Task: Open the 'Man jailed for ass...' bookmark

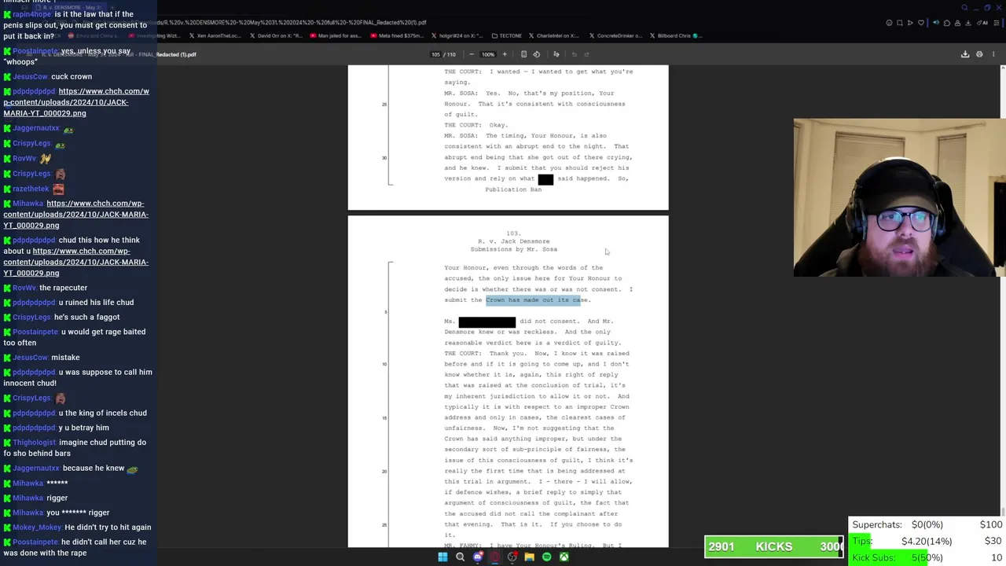Action: click(335, 35)
